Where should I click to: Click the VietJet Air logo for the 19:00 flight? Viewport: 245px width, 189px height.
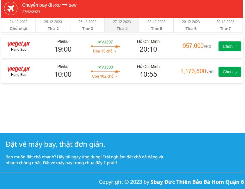(x=19, y=44)
